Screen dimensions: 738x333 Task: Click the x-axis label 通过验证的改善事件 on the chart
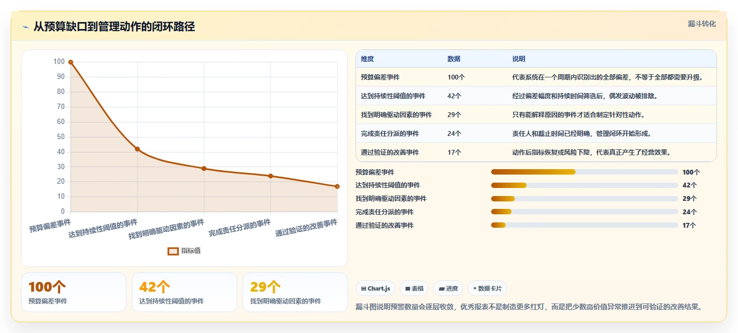(306, 228)
